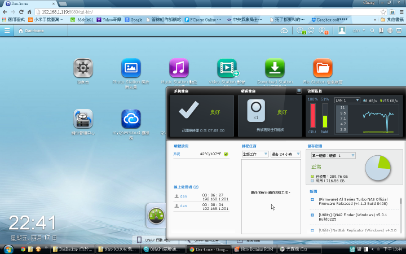Image resolution: width=406 pixels, height=254 pixels.
Task: Go to Chrome home page icon
Action: coord(29,12)
